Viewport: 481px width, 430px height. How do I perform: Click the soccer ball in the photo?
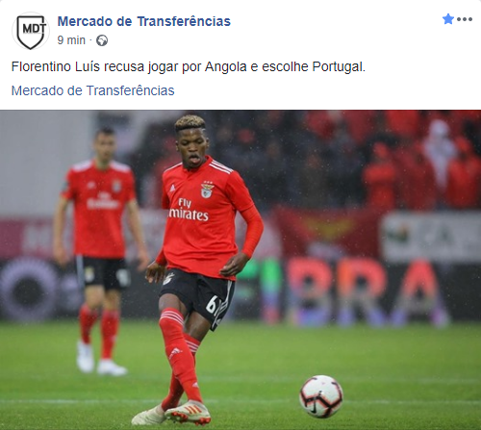(x=321, y=396)
